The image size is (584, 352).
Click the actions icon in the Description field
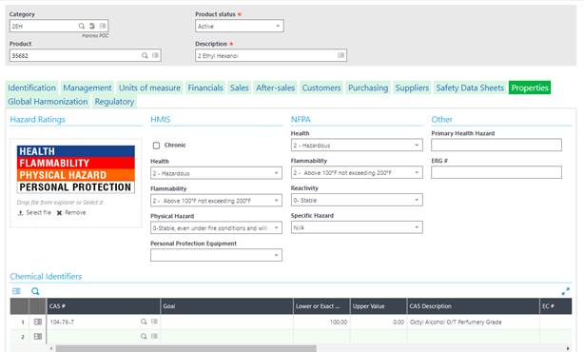click(341, 55)
